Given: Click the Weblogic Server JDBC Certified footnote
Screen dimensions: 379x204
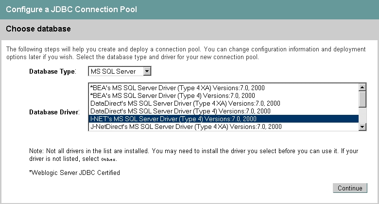Looking at the screenshot, I should (x=74, y=173).
